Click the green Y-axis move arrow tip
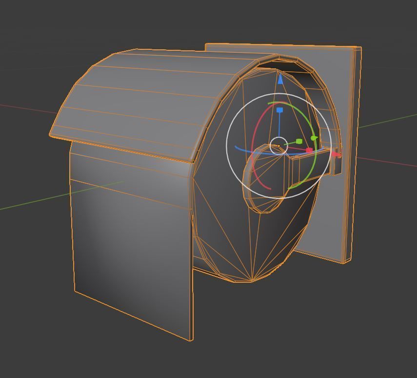This screenshot has height=378, width=417. [x=314, y=138]
